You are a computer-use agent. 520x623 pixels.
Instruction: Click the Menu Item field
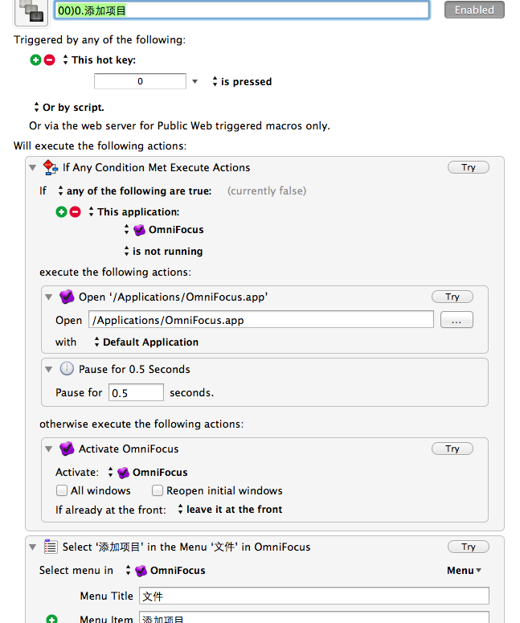(313, 617)
